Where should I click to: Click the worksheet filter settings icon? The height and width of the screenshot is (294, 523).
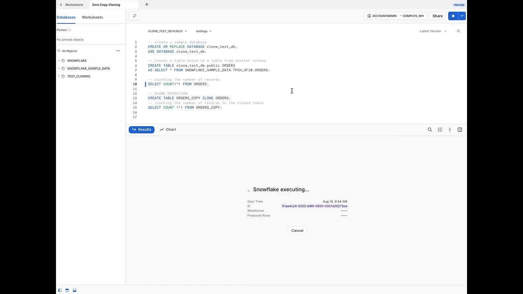[x=134, y=16]
